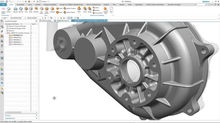This screenshot has width=220, height=123.
Task: Select the Delete Face synchronous tool
Action: [x=89, y=10]
